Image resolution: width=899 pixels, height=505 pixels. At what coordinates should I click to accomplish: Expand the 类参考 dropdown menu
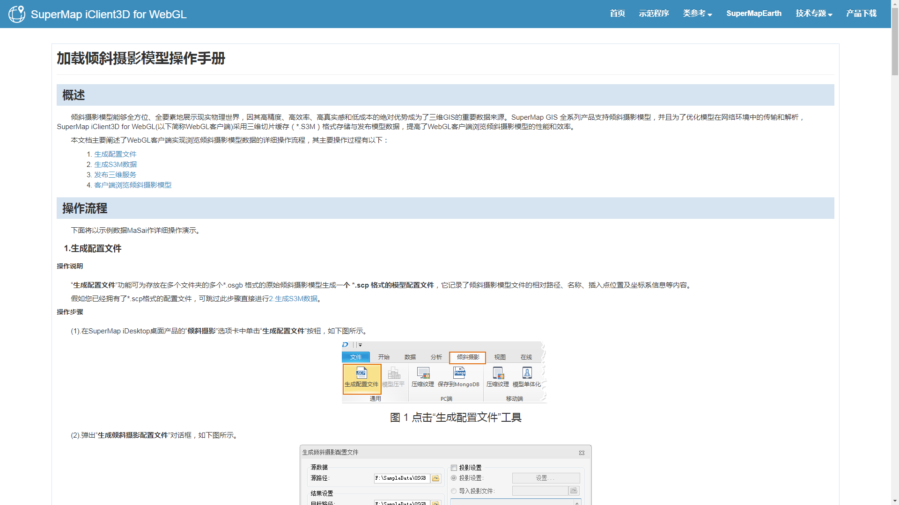click(697, 14)
